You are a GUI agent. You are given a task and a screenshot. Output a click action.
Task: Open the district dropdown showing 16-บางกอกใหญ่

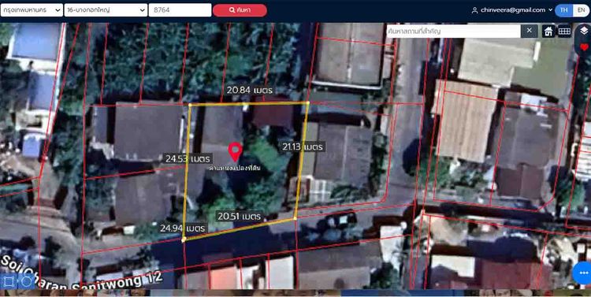(106, 10)
